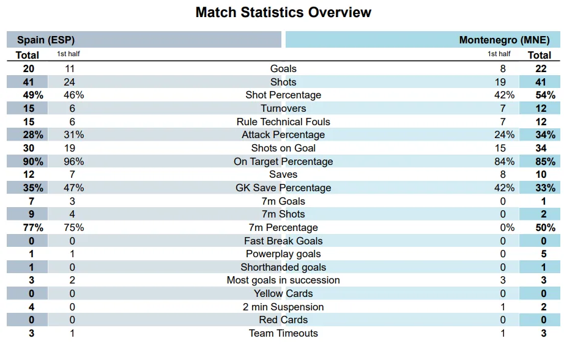Select the Shorthanded goals row label
Image resolution: width=564 pixels, height=344 pixels.
coord(283,268)
